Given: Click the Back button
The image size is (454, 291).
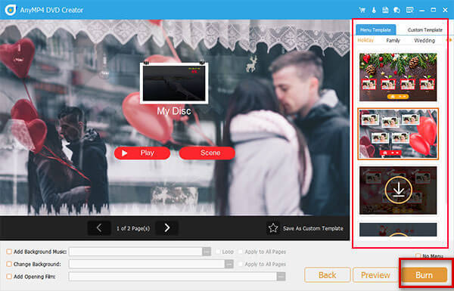Looking at the screenshot, I should 328,275.
